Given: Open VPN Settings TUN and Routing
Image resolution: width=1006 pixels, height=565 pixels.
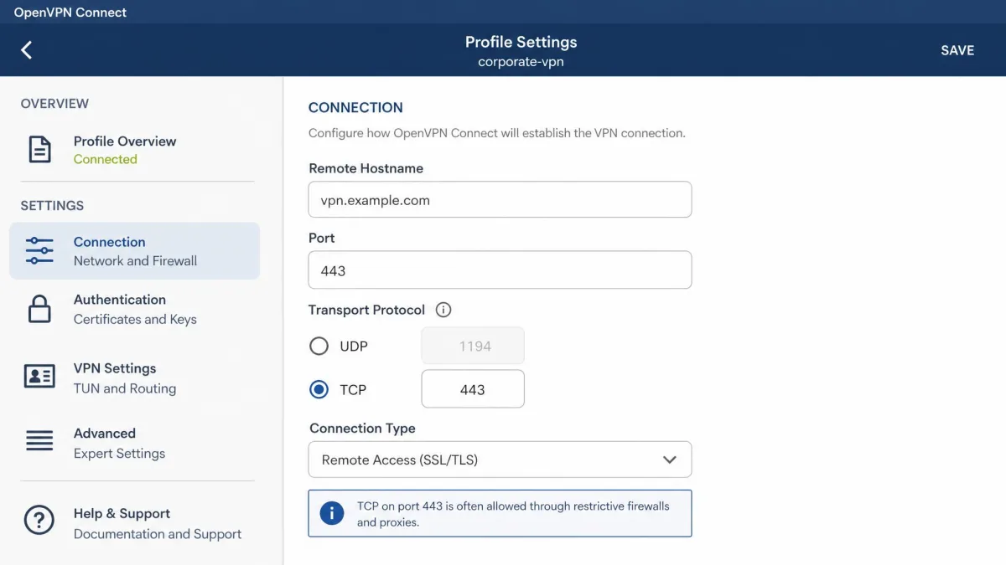Looking at the screenshot, I should pos(134,378).
